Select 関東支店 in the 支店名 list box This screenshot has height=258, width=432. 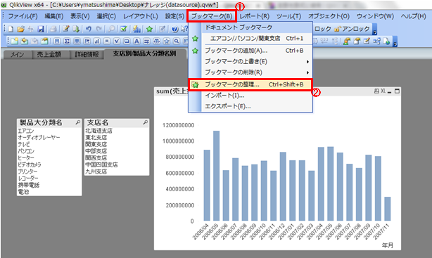tap(96, 144)
